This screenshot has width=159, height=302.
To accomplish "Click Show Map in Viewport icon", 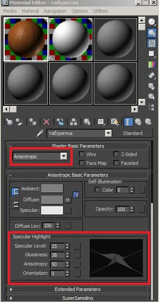I will click(x=115, y=122).
